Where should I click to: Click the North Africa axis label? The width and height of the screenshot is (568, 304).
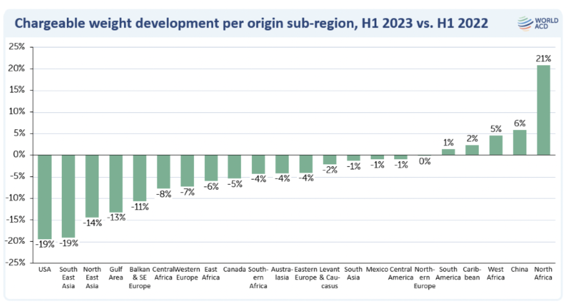[543, 273]
